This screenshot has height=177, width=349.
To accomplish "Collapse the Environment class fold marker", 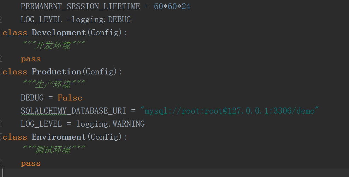I will tap(1, 136).
